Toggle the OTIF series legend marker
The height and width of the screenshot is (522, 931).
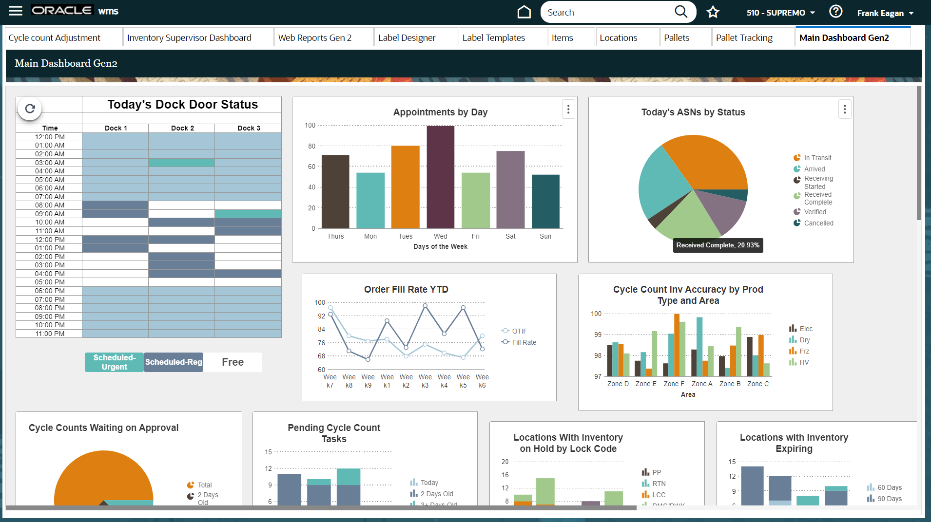pos(505,331)
